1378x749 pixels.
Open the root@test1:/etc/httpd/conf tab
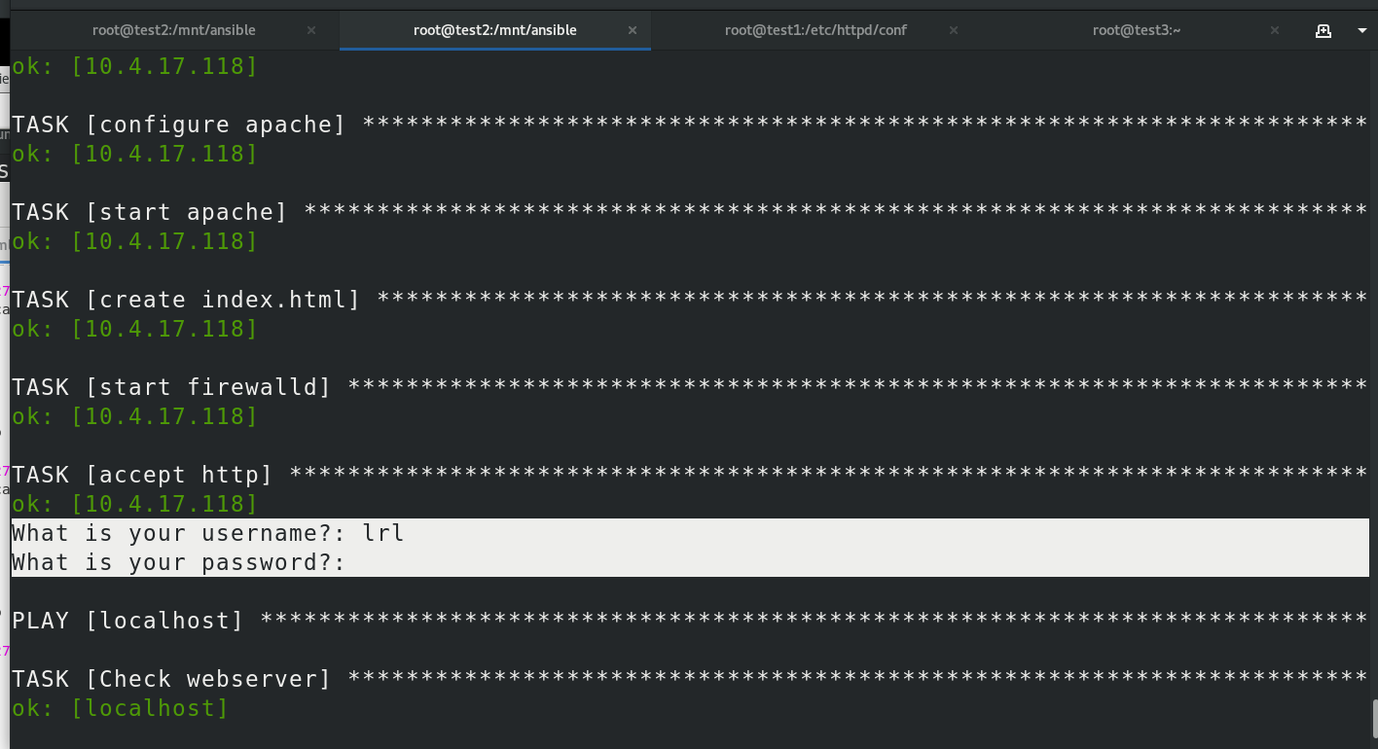[x=816, y=30]
